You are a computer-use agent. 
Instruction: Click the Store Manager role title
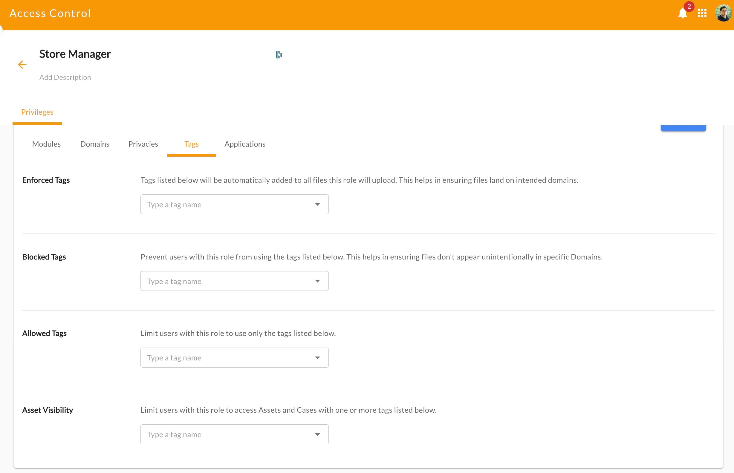pyautogui.click(x=75, y=54)
